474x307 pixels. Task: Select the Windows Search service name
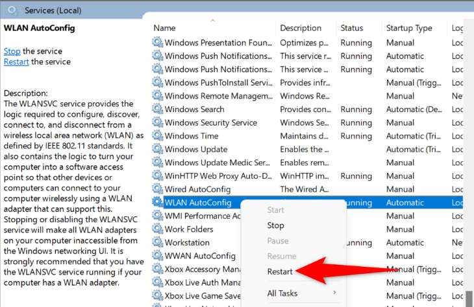point(194,109)
